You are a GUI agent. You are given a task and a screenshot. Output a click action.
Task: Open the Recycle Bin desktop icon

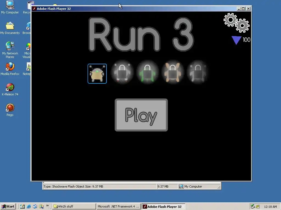pyautogui.click(x=27, y=7)
